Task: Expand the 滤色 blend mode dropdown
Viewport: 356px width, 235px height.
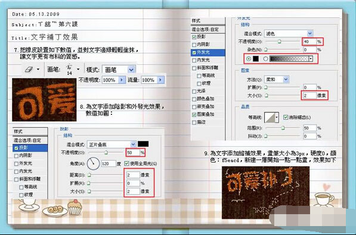Action: pyautogui.click(x=289, y=33)
